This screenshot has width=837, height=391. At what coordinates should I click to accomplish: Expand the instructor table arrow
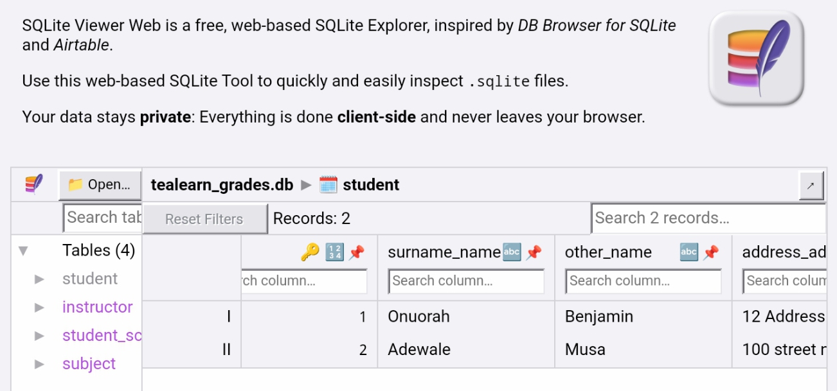[40, 307]
